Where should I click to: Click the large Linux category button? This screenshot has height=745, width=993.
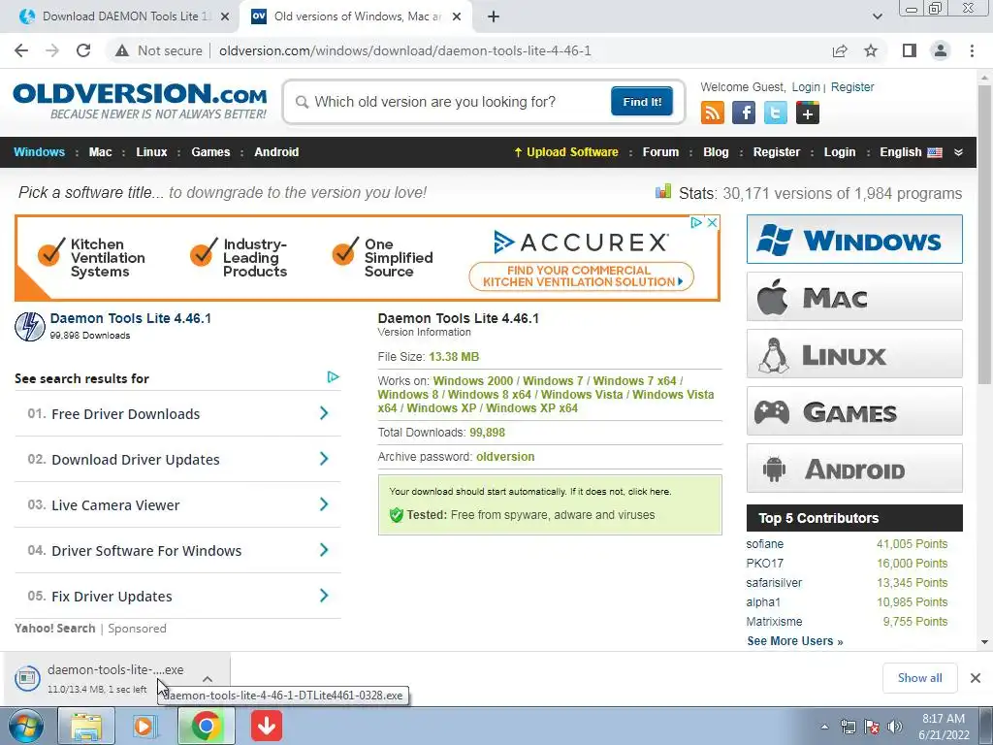tap(854, 353)
